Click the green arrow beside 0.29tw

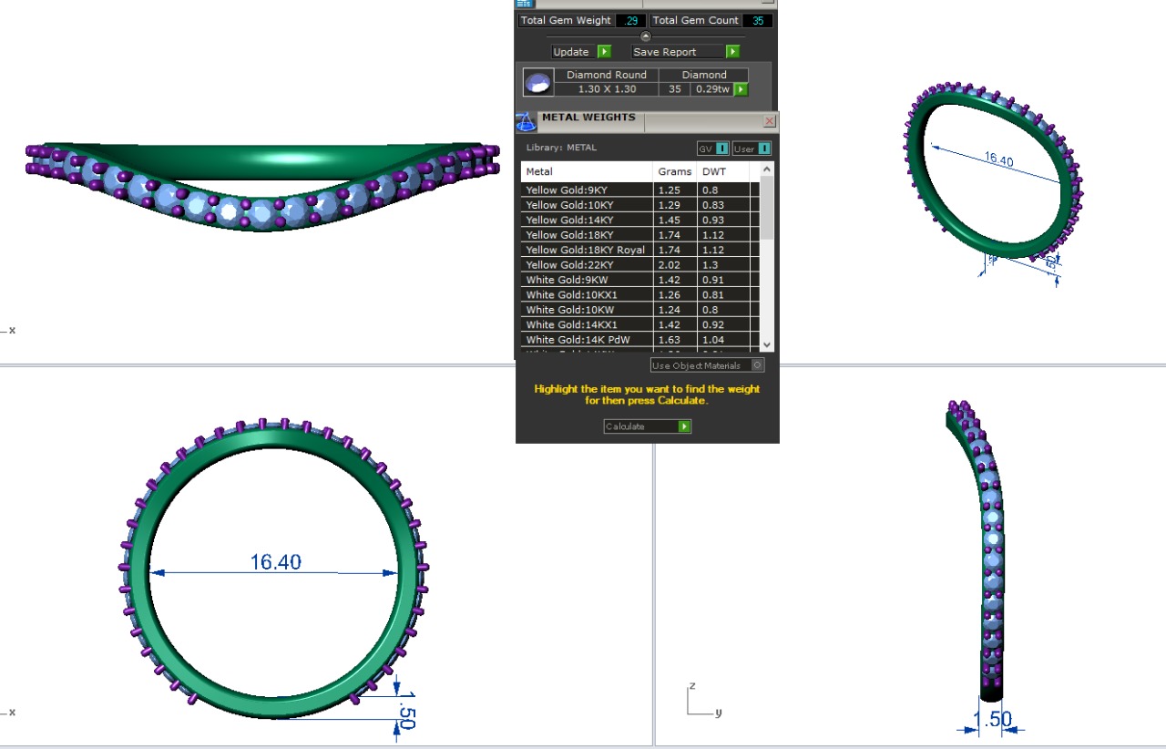point(742,89)
